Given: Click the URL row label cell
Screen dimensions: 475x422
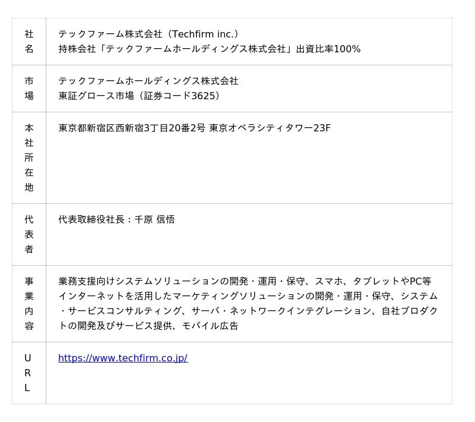Looking at the screenshot, I should tap(28, 373).
